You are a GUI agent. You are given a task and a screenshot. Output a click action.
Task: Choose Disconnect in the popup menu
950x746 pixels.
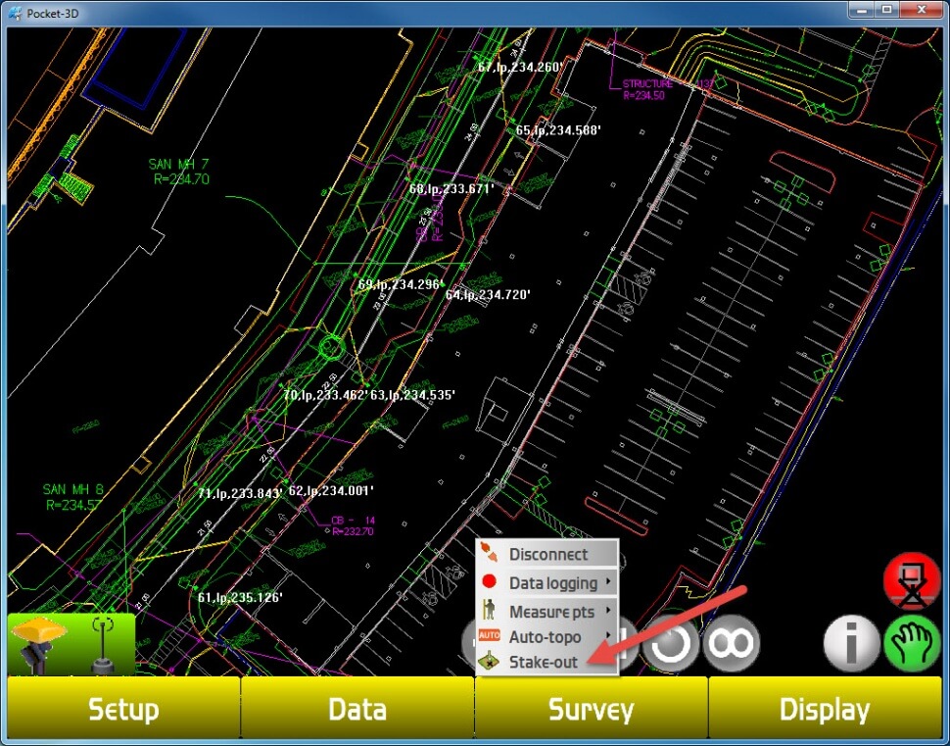(x=547, y=554)
